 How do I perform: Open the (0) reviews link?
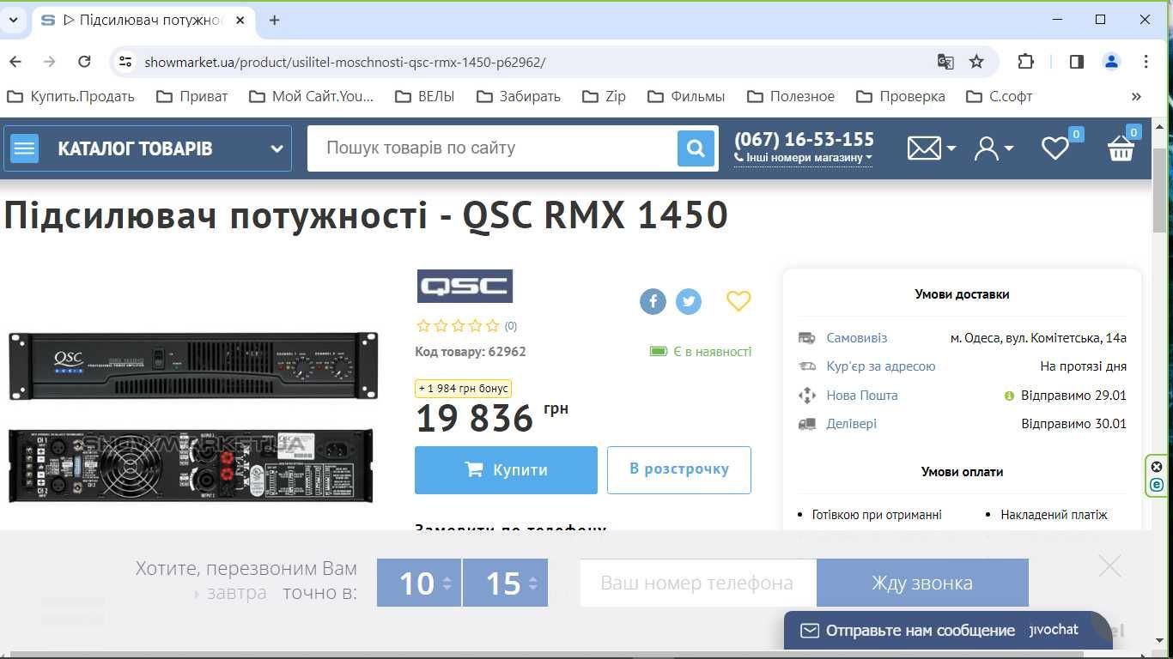(511, 326)
